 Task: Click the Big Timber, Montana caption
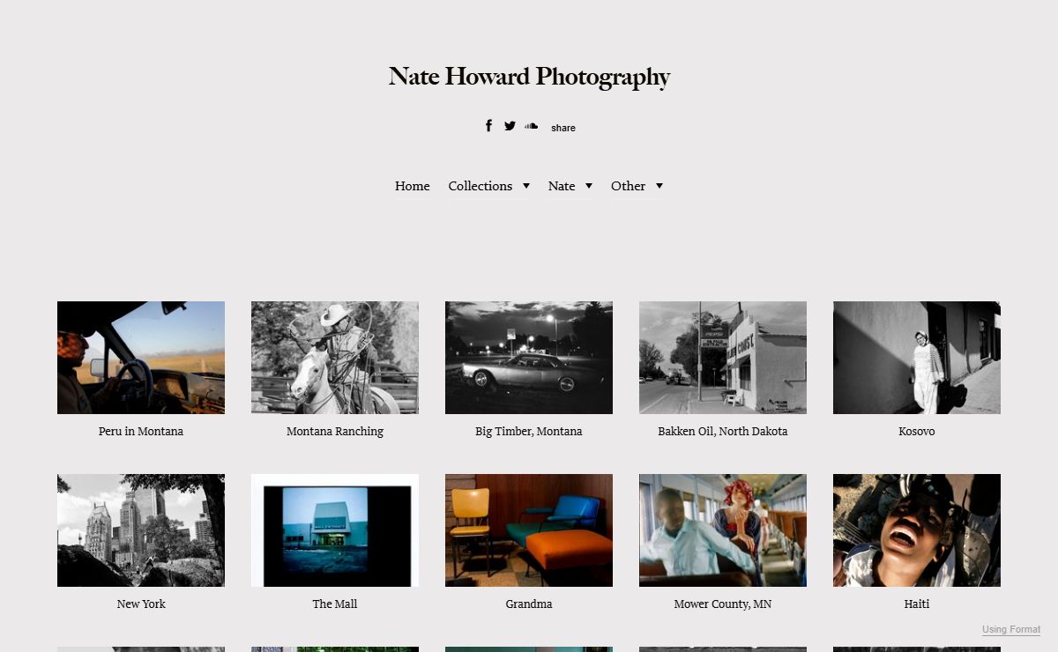[529, 432]
